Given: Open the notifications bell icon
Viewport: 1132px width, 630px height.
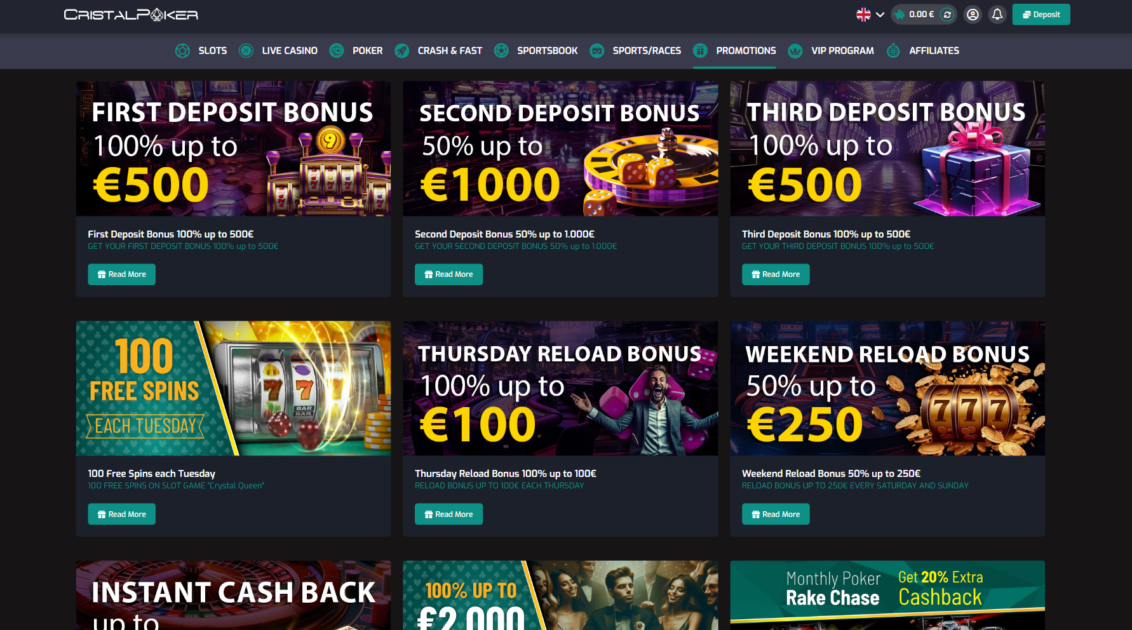Looking at the screenshot, I should [x=997, y=15].
